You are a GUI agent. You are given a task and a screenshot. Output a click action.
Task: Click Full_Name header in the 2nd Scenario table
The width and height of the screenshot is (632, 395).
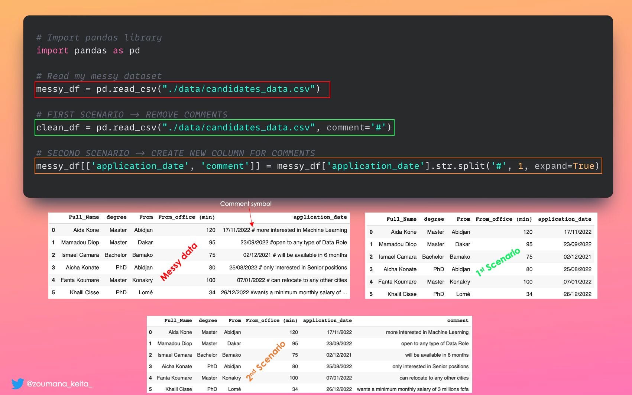[178, 320]
